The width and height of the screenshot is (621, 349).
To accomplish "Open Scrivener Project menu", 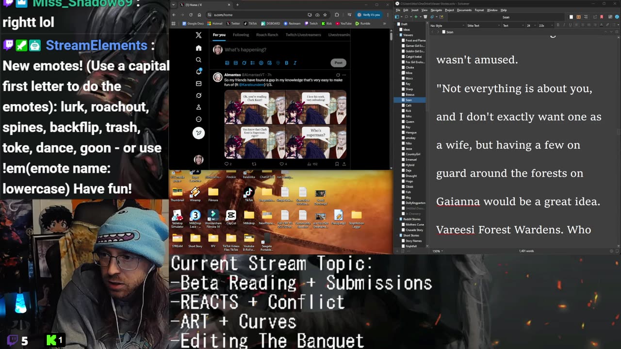I will tap(450, 10).
